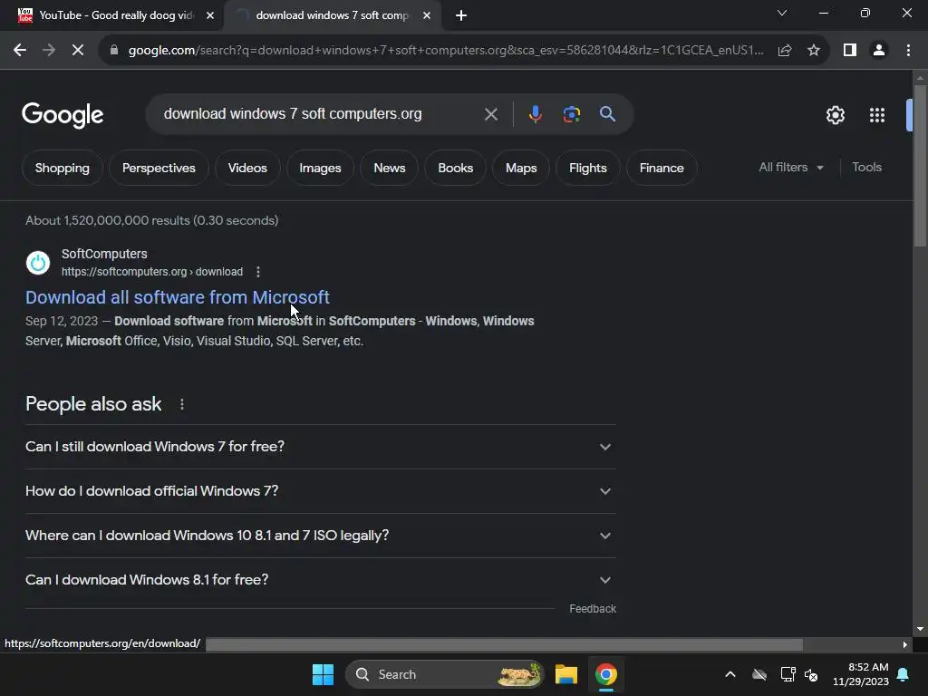
Task: Expand Where can I download Windows ISO legally
Action: coord(320,536)
